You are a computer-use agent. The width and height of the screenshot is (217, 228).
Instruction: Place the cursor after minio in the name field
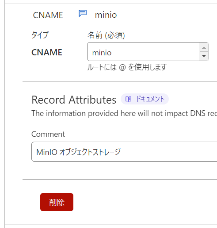(x=112, y=53)
